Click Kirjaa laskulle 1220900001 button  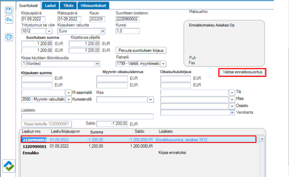(47, 124)
